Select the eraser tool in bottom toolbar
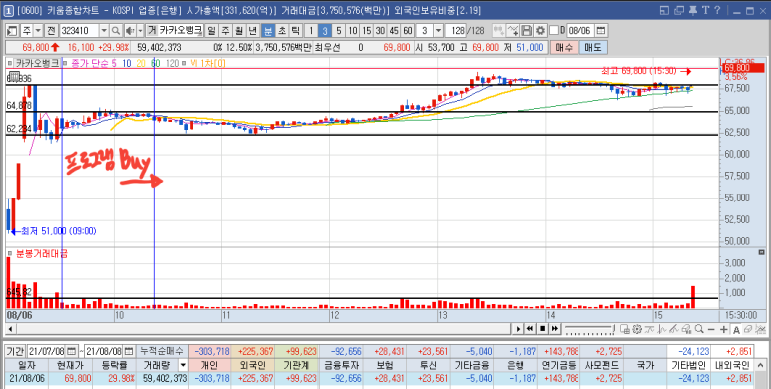This screenshot has width=771, height=389. coord(748,329)
